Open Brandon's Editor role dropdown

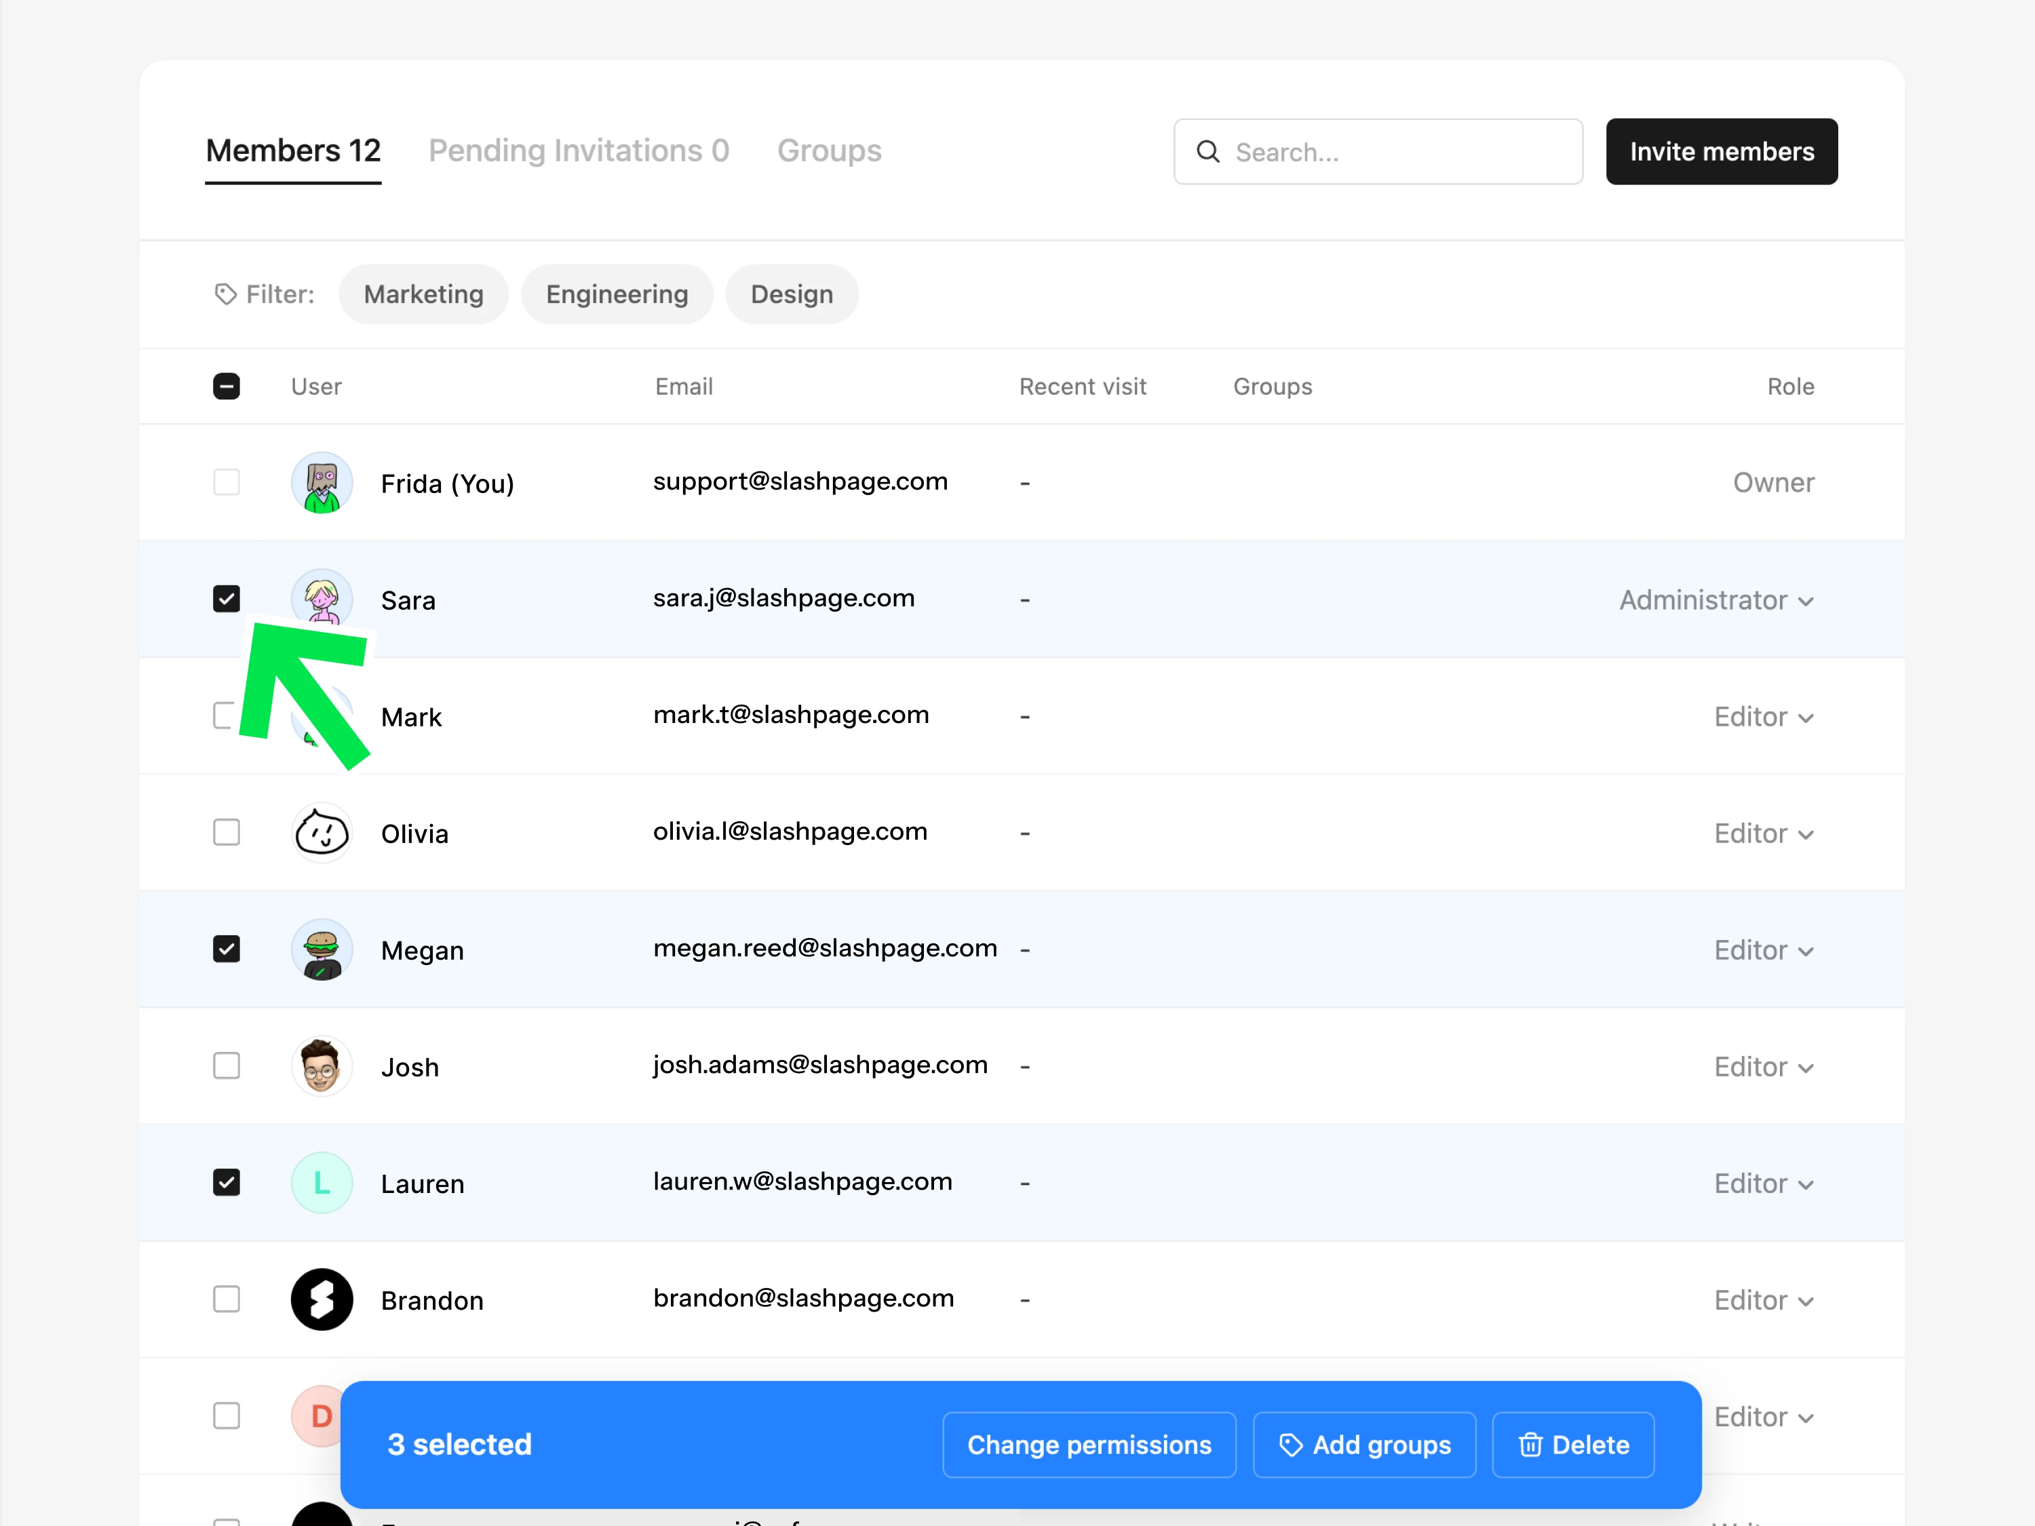click(x=1763, y=1301)
